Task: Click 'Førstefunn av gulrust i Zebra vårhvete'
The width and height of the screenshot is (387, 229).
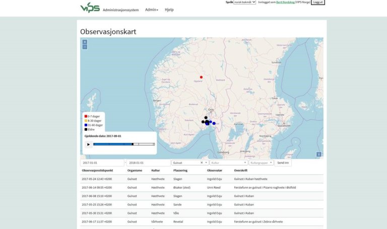Action: (258, 221)
